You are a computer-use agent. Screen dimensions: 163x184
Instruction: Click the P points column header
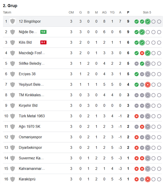point(128,12)
